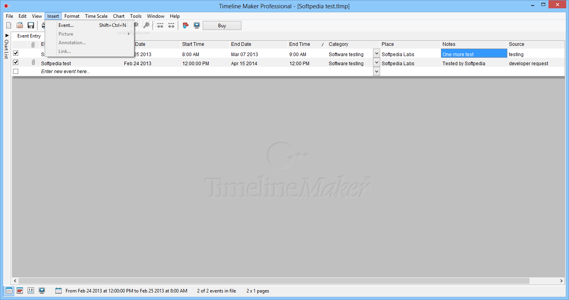Open the Chart menu
This screenshot has height=300, width=569.
click(119, 16)
